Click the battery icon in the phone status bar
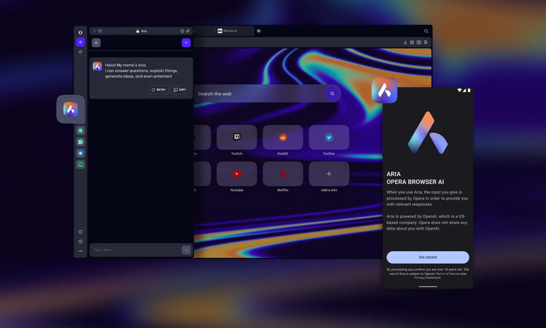Screen dimensions: 546x328 469,90
